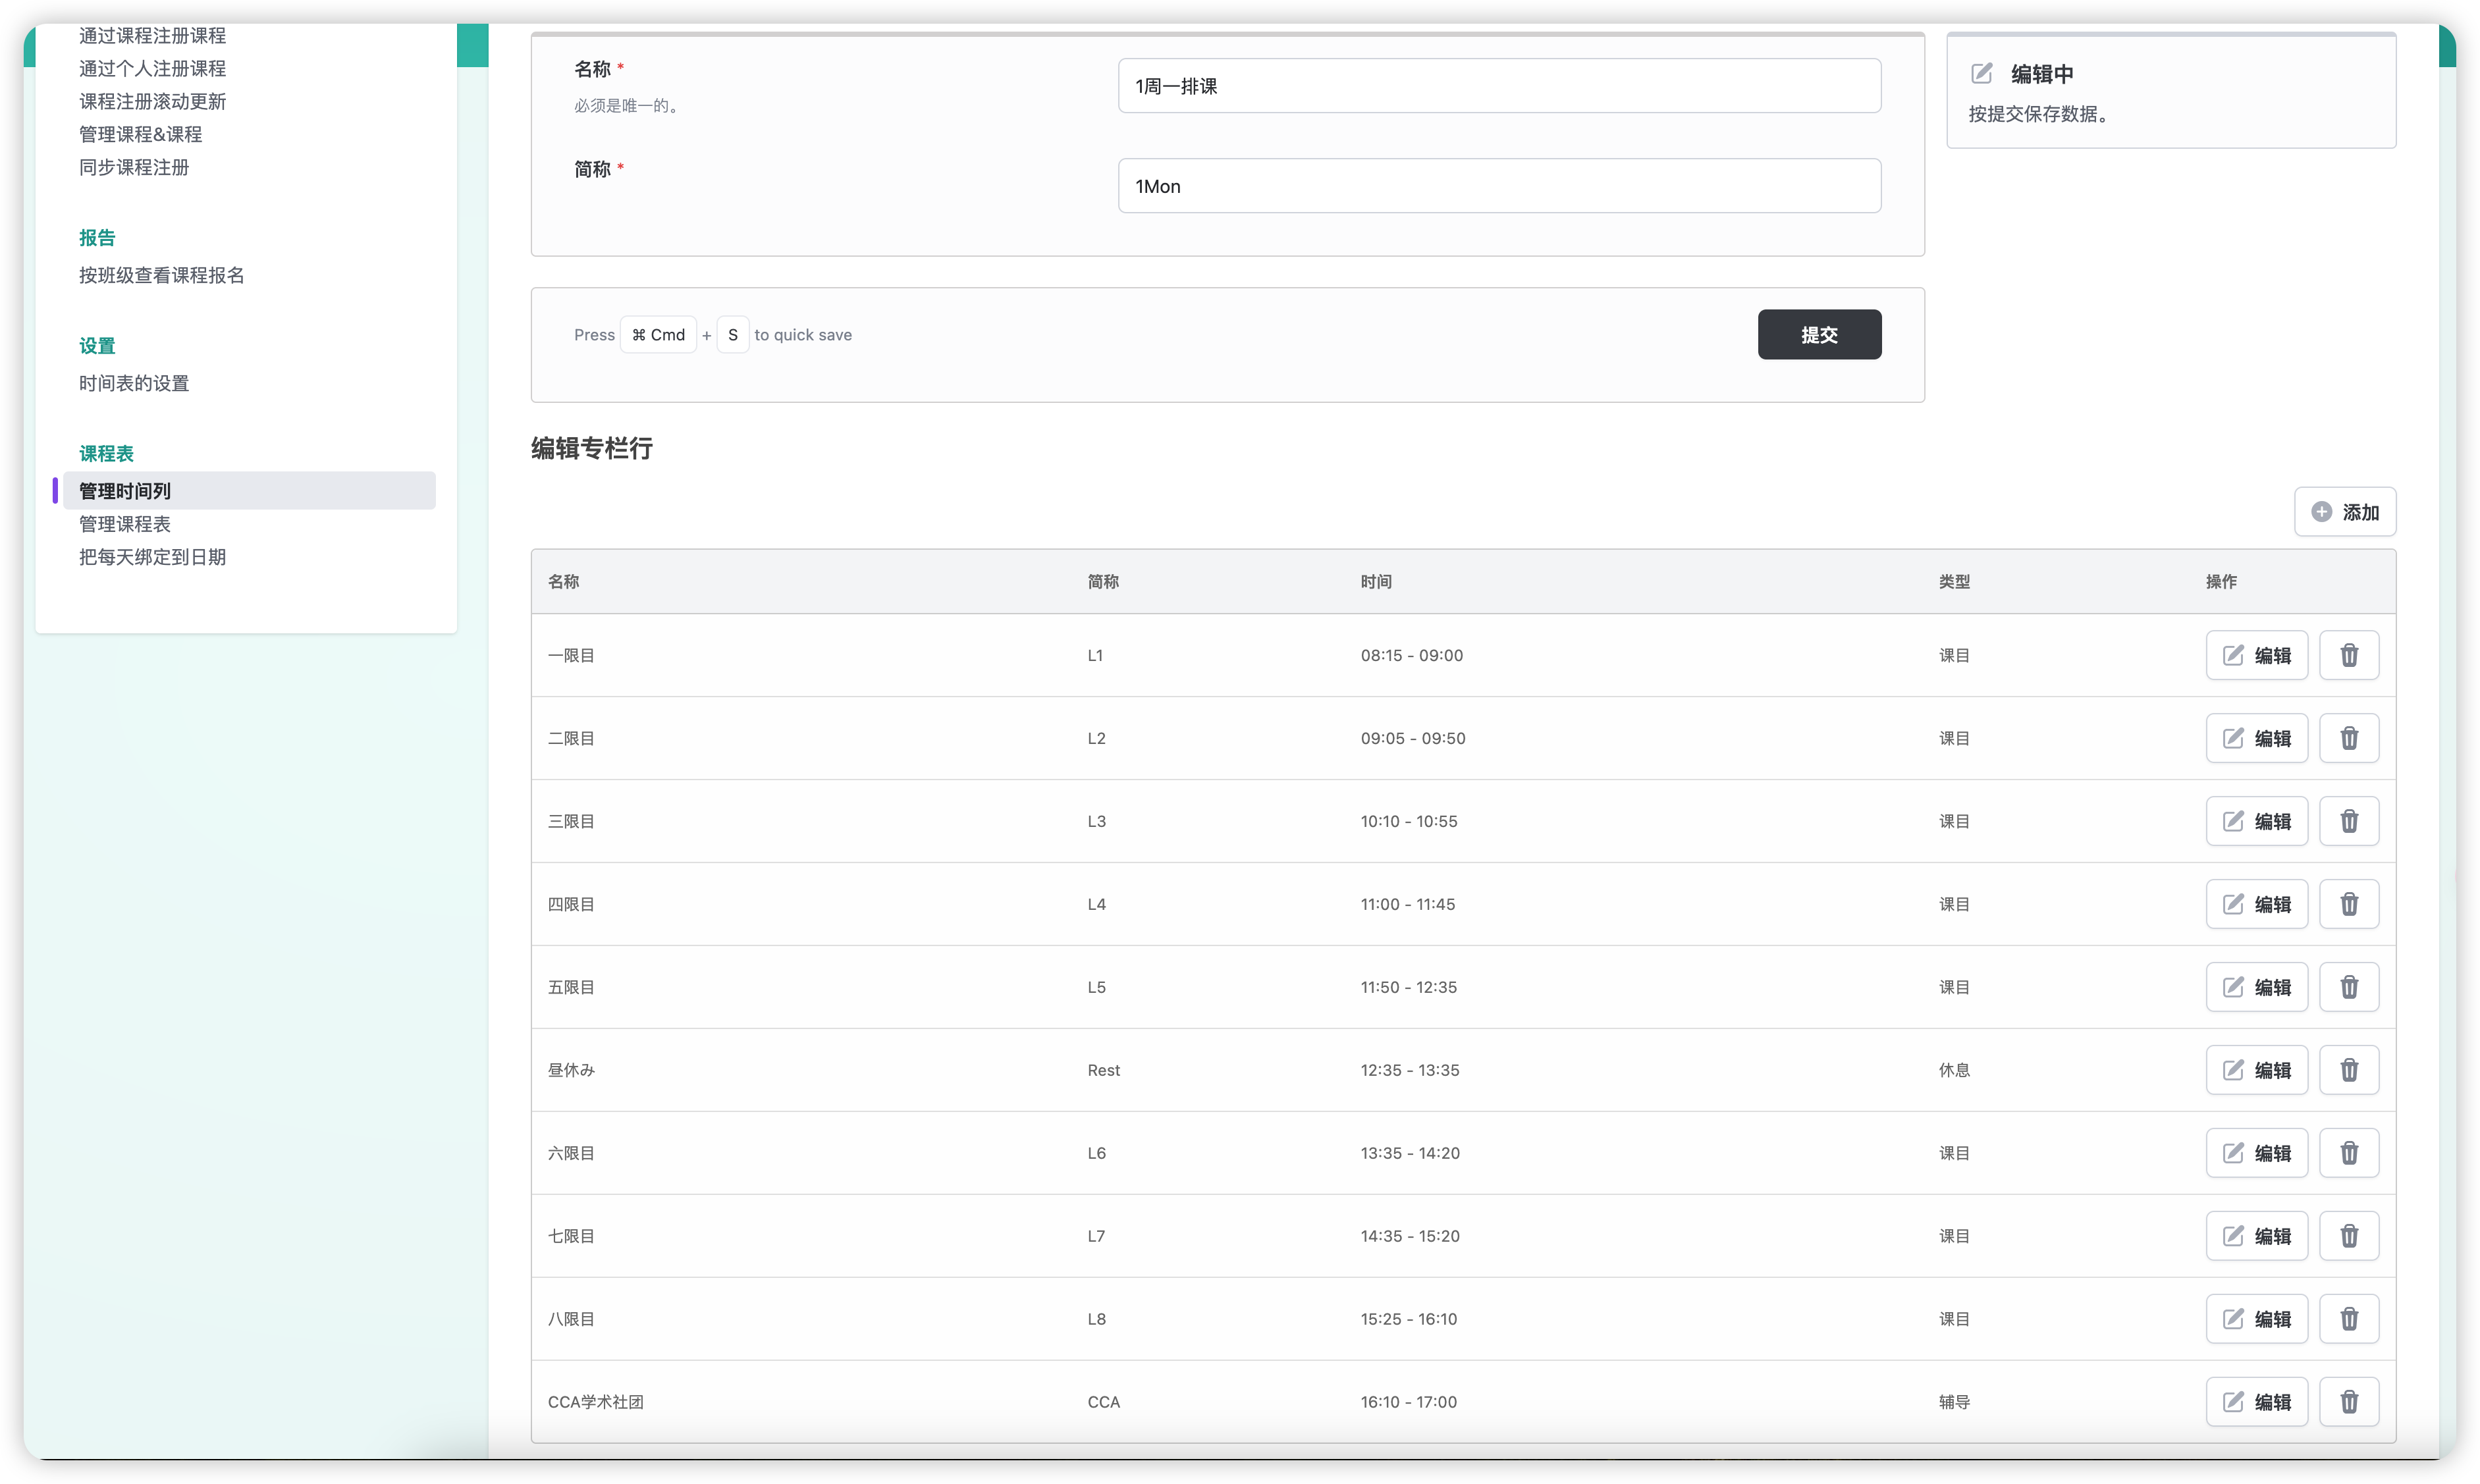
Task: Click trash icon for L5 row
Action: click(2348, 987)
